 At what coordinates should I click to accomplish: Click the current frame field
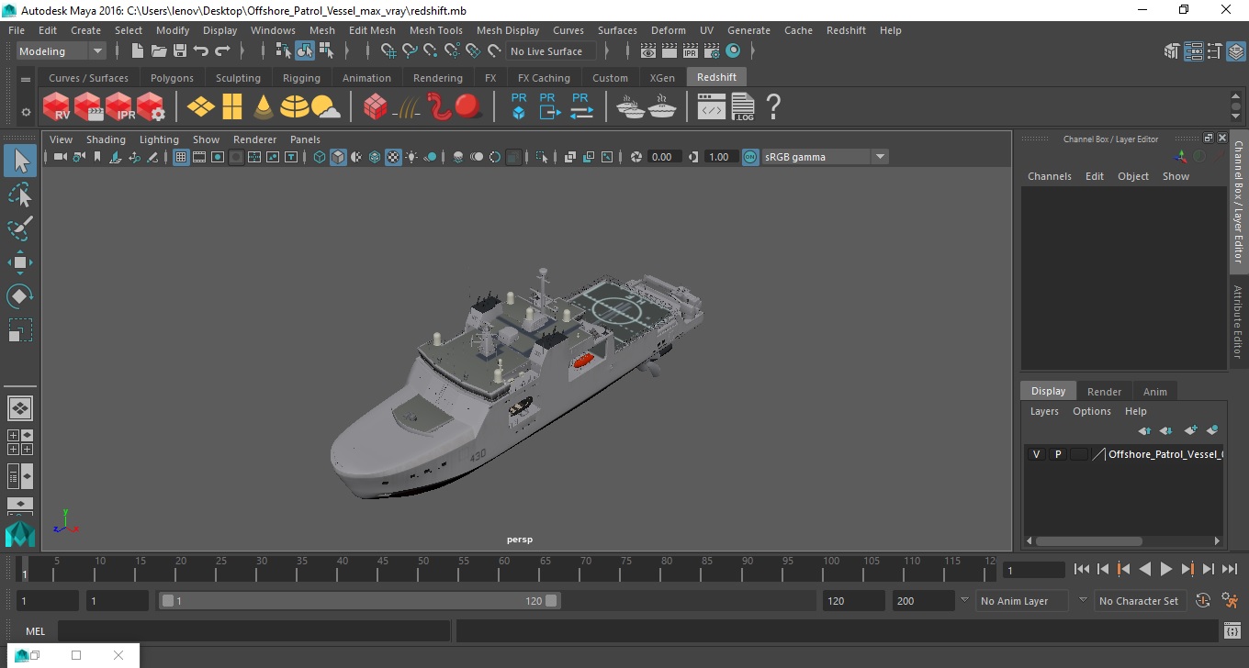point(1033,570)
